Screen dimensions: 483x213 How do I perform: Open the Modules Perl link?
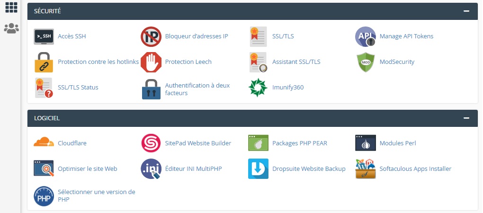[x=397, y=143]
